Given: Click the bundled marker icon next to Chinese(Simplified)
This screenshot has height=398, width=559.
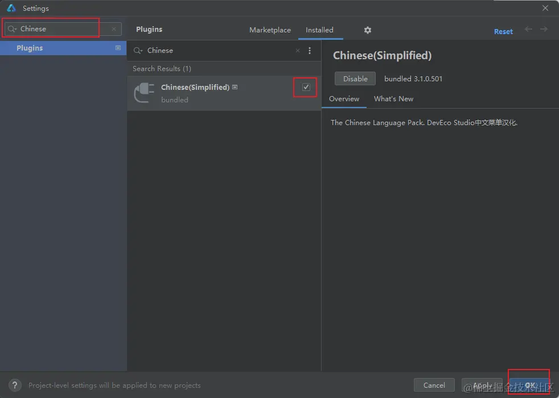Looking at the screenshot, I should coord(235,87).
